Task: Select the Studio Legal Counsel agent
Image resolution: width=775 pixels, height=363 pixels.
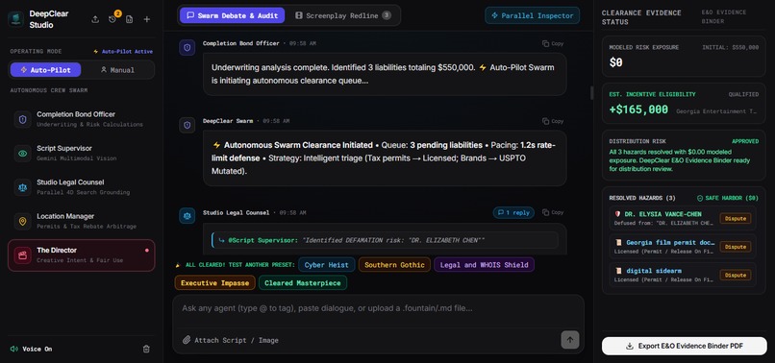Action: pos(82,187)
